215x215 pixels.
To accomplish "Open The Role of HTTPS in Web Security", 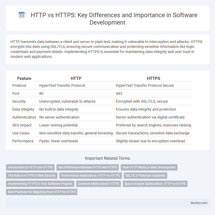I will pyautogui.click(x=32, y=176).
